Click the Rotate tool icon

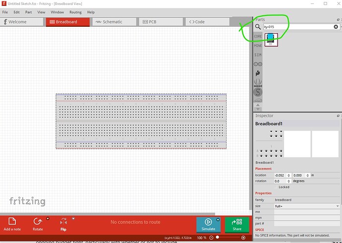(37, 221)
